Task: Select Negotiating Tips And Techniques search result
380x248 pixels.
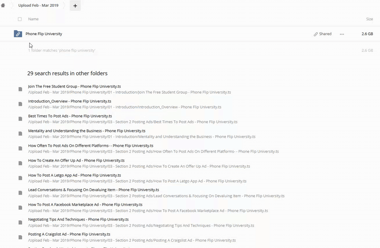Action: coord(78,219)
